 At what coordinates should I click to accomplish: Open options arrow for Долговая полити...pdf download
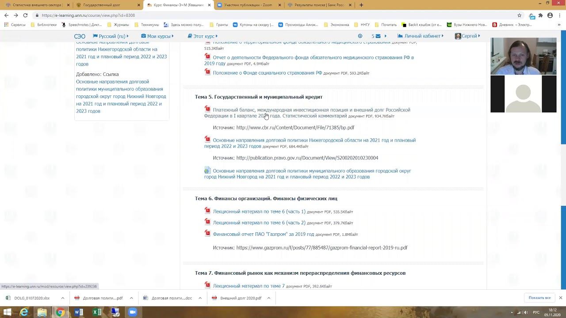[x=131, y=298]
